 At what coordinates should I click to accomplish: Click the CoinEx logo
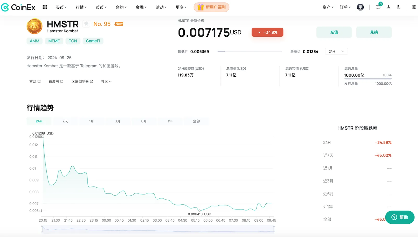(18, 7)
